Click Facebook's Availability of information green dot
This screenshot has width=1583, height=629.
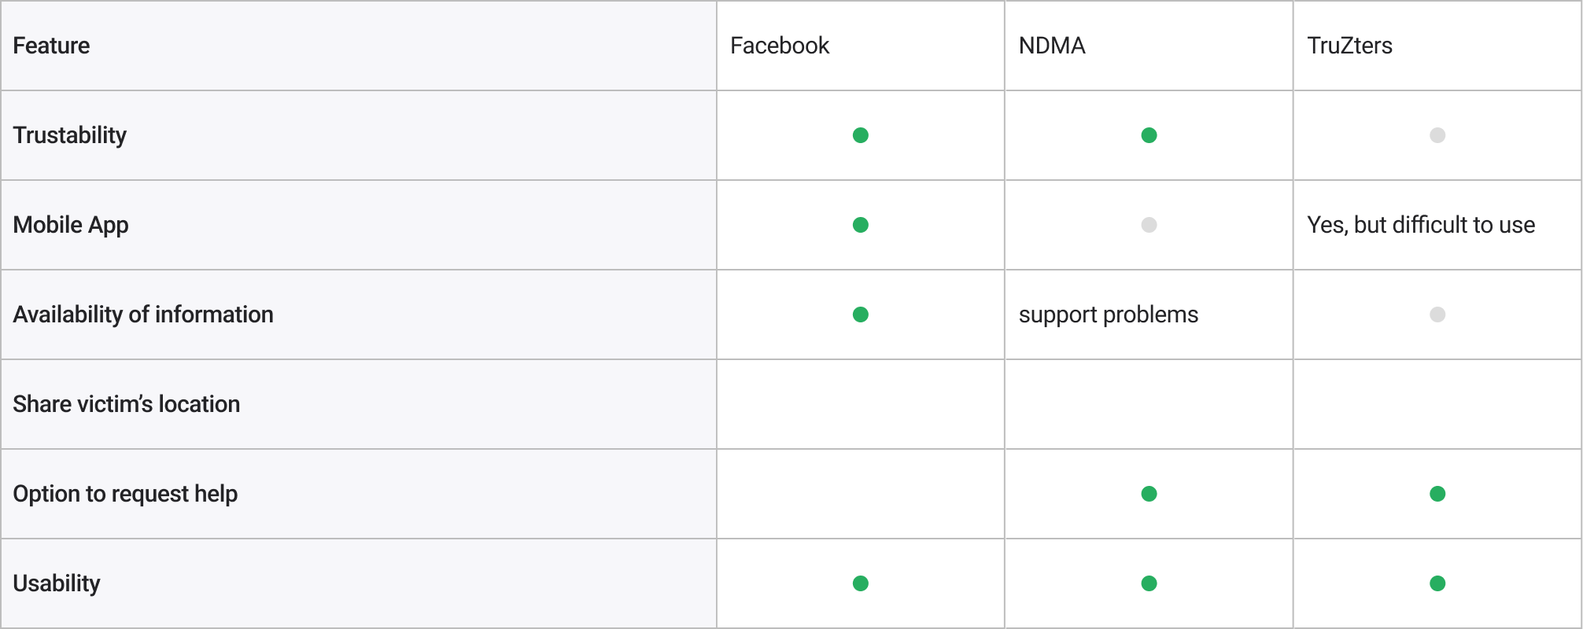pos(861,314)
